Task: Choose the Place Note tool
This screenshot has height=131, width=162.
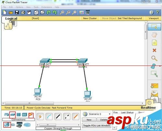Action: coord(155,42)
